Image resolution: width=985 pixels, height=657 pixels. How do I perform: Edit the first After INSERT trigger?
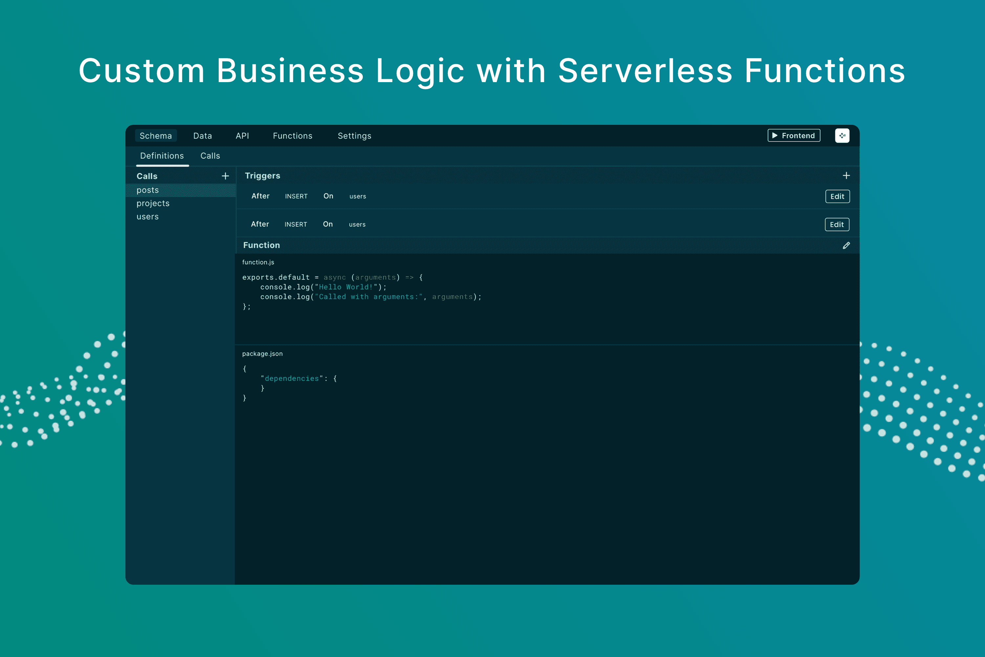click(837, 196)
